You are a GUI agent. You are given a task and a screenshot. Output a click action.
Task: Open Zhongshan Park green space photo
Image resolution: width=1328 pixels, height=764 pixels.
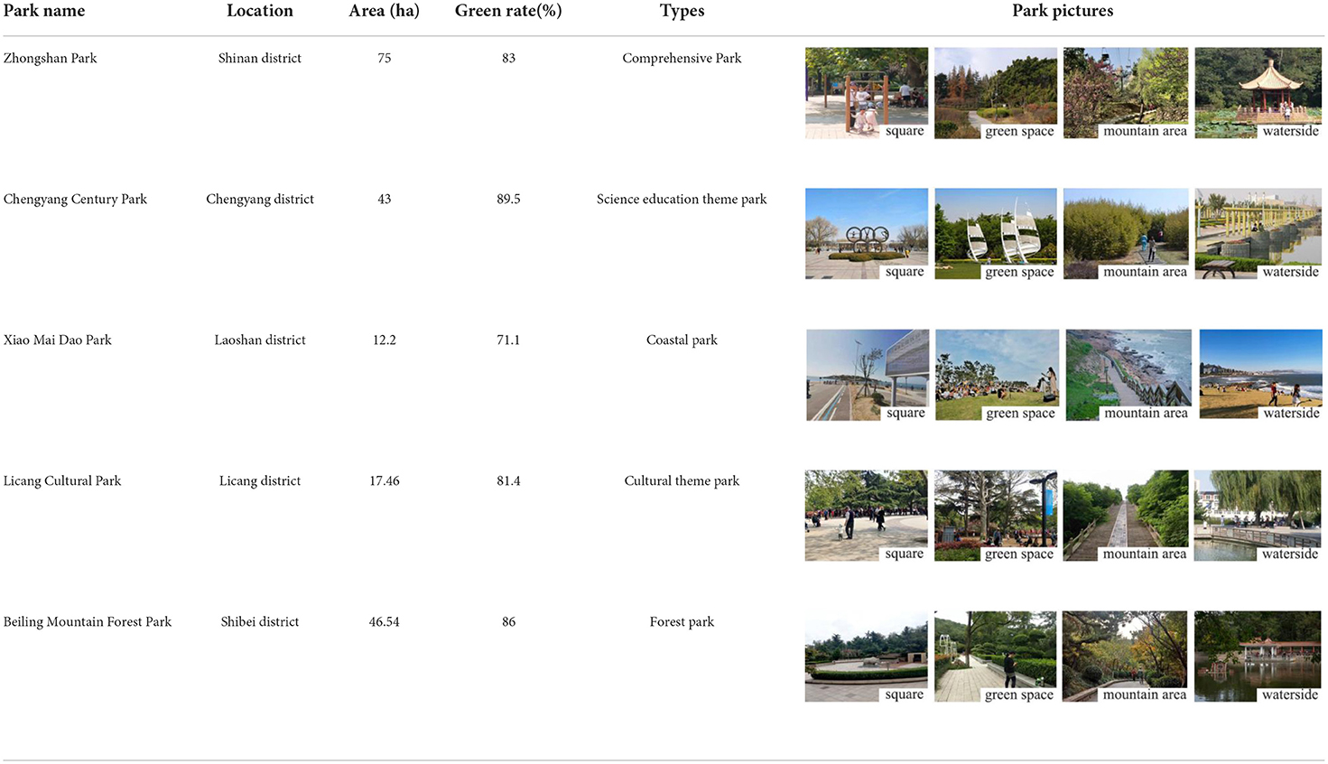(996, 93)
